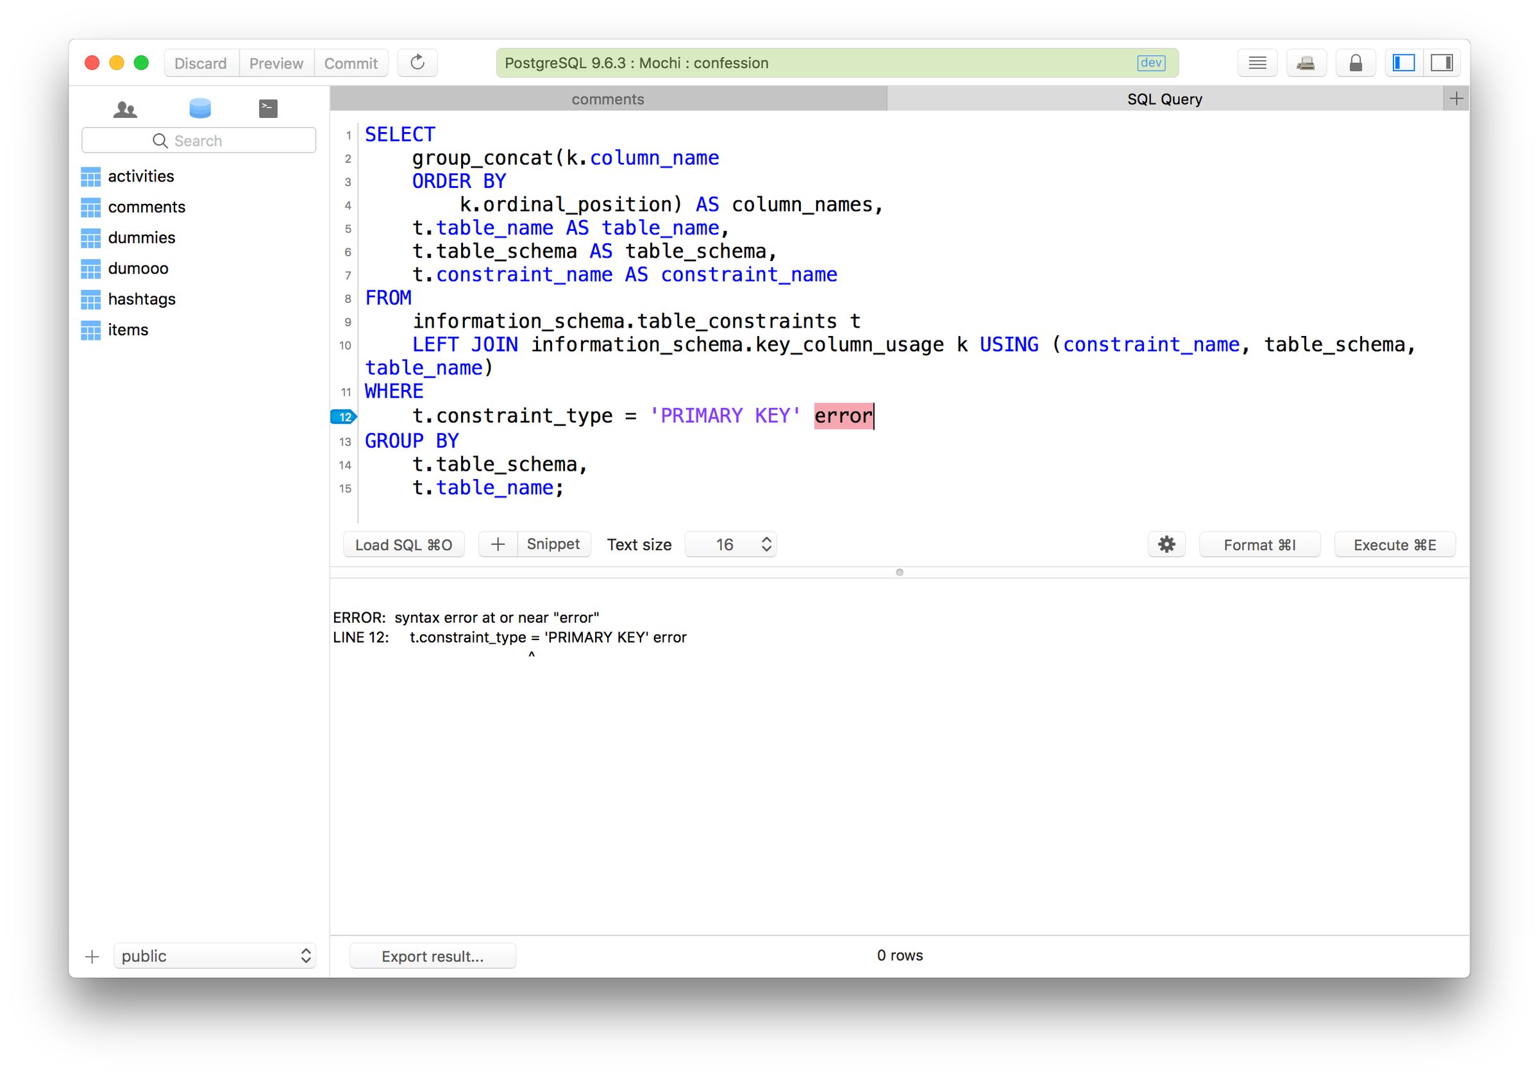This screenshot has width=1539, height=1076.
Task: Click dummies table icon
Action: [x=90, y=238]
